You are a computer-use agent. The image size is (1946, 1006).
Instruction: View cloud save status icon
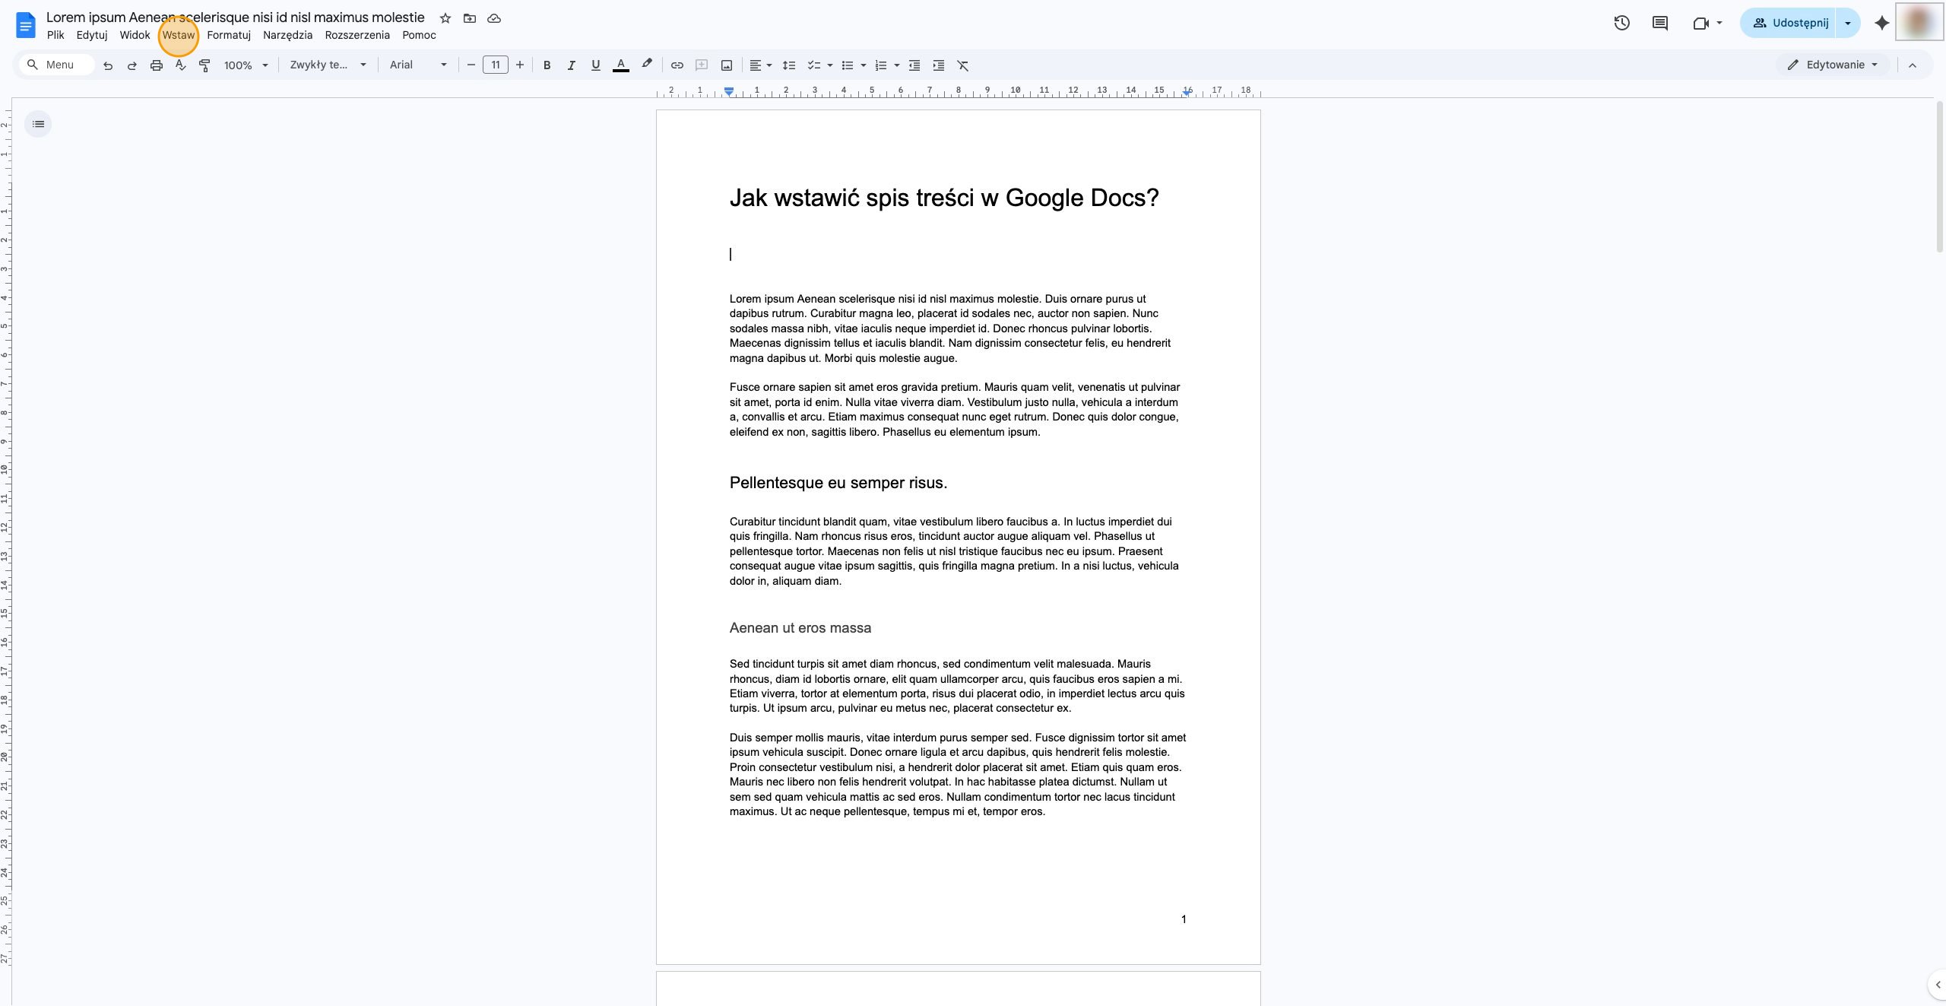pyautogui.click(x=494, y=18)
